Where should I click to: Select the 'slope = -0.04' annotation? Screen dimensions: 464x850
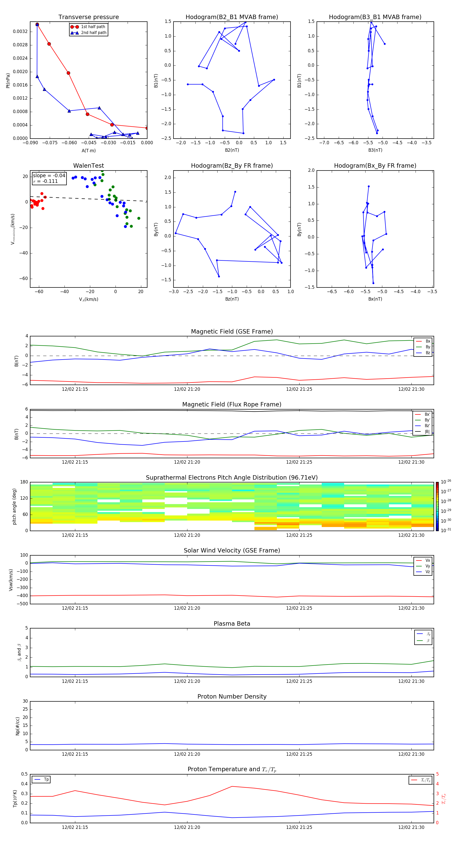49,176
